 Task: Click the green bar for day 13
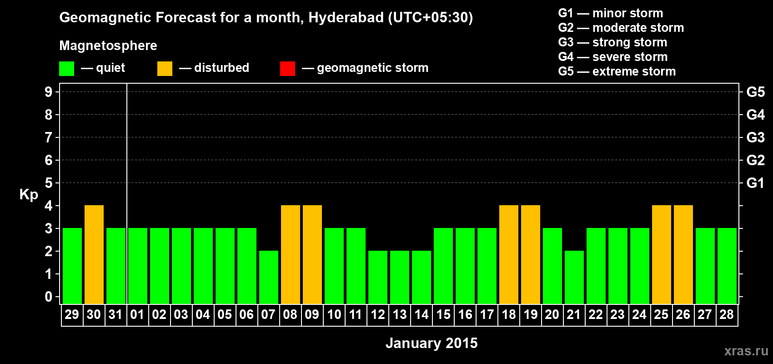tap(400, 278)
